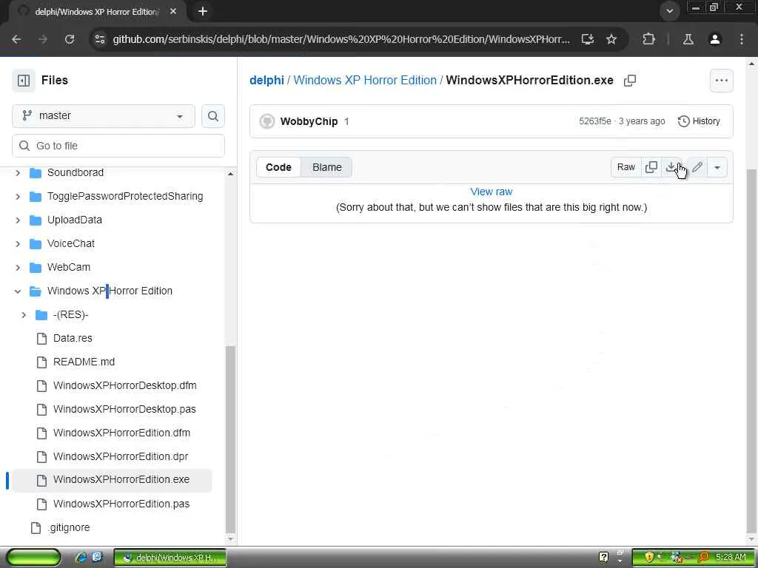
Task: Open Chrome three-dot menu
Action: pos(741,39)
